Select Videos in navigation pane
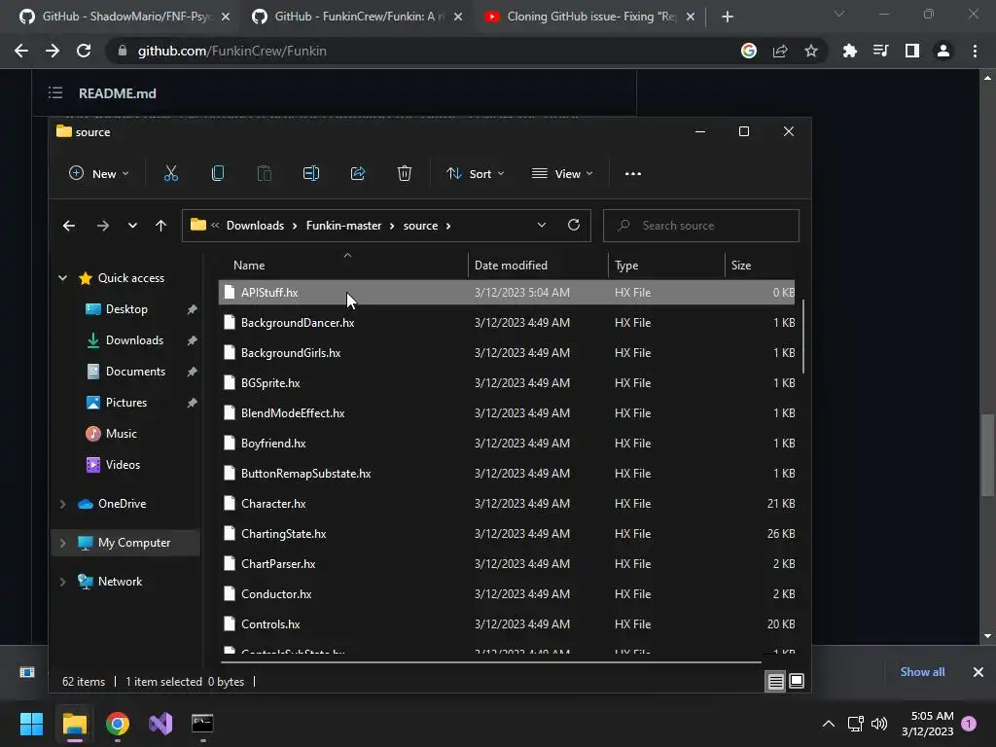Screen dimensions: 996x747 coord(123,465)
